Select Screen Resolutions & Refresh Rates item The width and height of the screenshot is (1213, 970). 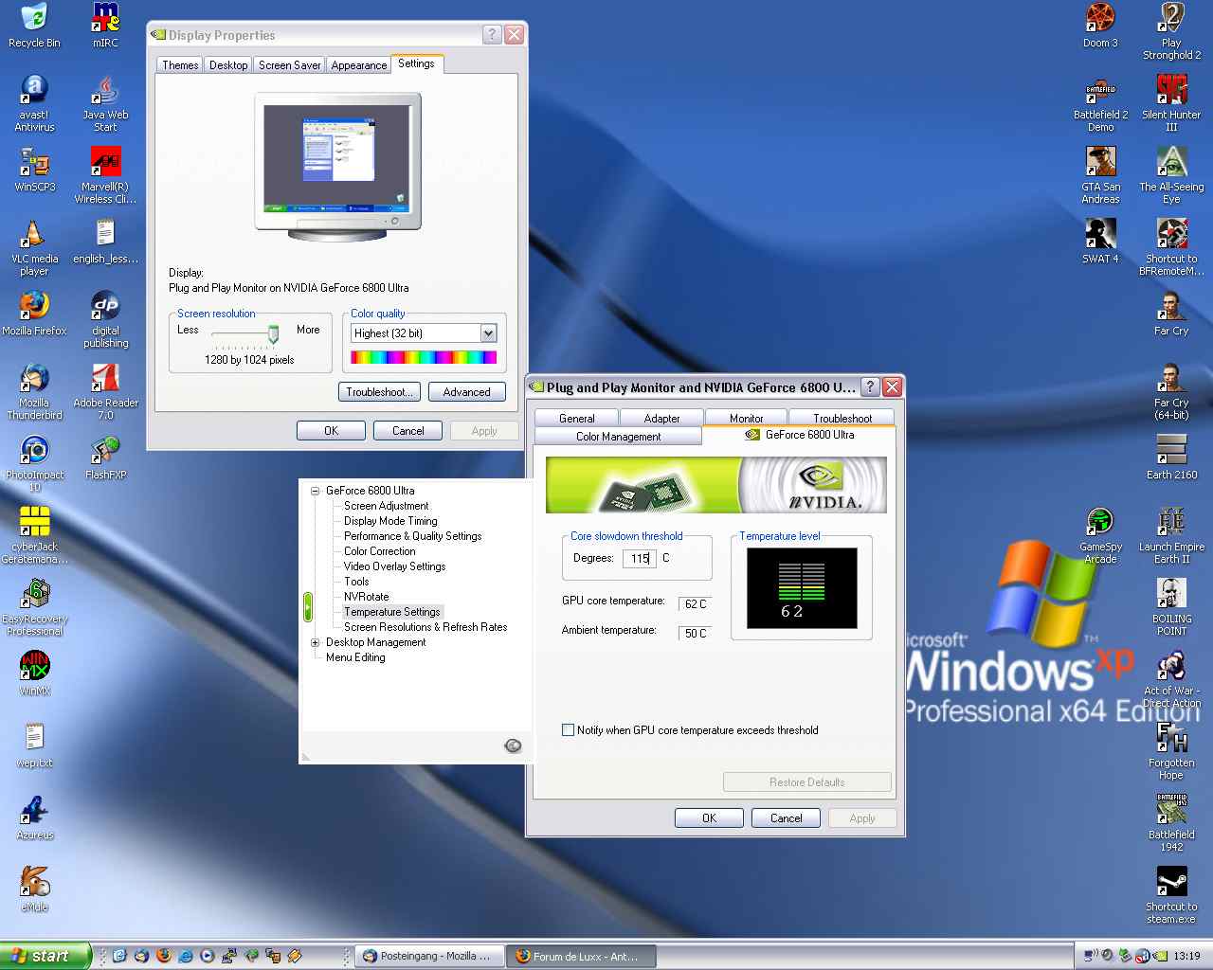coord(425,627)
